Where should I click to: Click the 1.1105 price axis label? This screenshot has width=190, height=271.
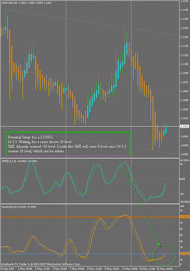click(x=184, y=64)
